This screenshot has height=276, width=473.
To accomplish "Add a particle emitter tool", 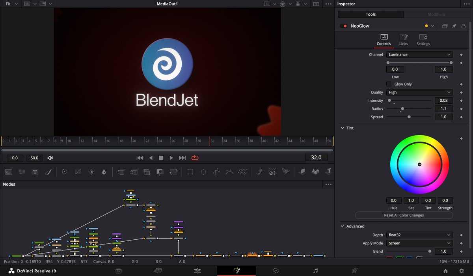I will click(x=260, y=172).
